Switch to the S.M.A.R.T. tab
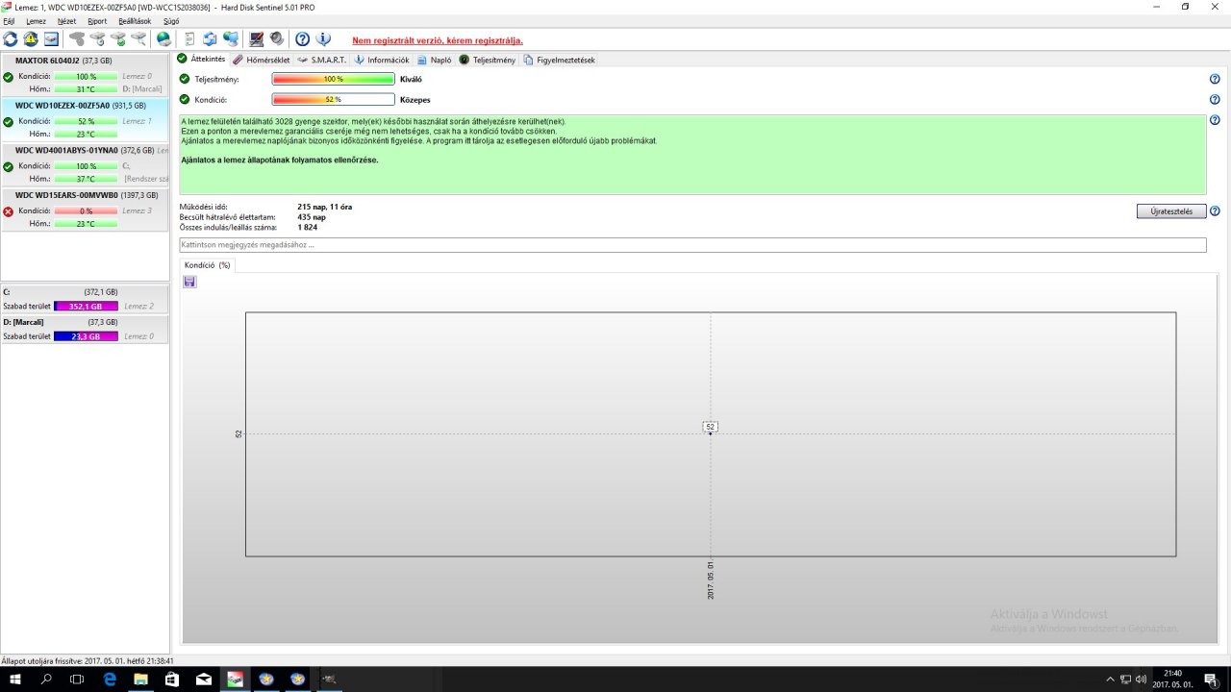 coord(322,60)
